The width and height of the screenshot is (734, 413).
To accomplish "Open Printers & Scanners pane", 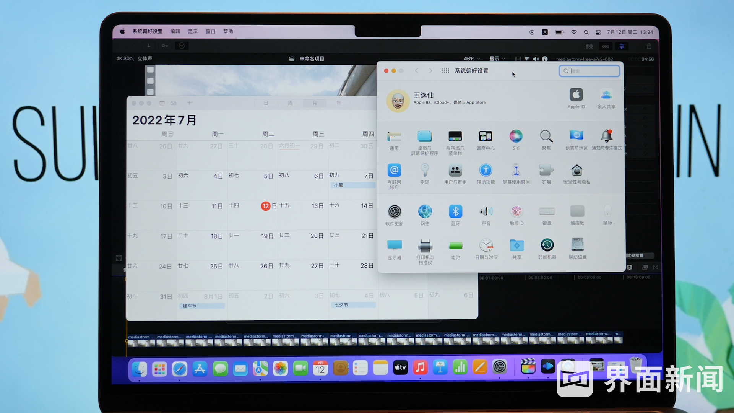I will pyautogui.click(x=425, y=245).
